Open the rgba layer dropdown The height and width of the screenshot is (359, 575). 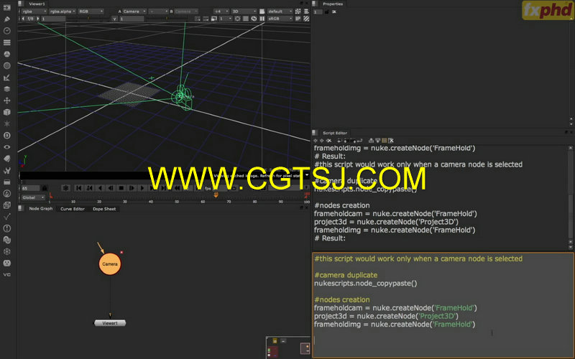[34, 11]
